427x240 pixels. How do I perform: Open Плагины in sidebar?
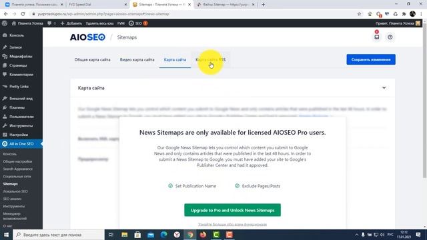click(17, 107)
